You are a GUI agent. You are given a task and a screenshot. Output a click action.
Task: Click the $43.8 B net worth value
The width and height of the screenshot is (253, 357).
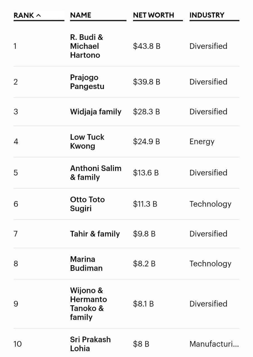pos(147,46)
